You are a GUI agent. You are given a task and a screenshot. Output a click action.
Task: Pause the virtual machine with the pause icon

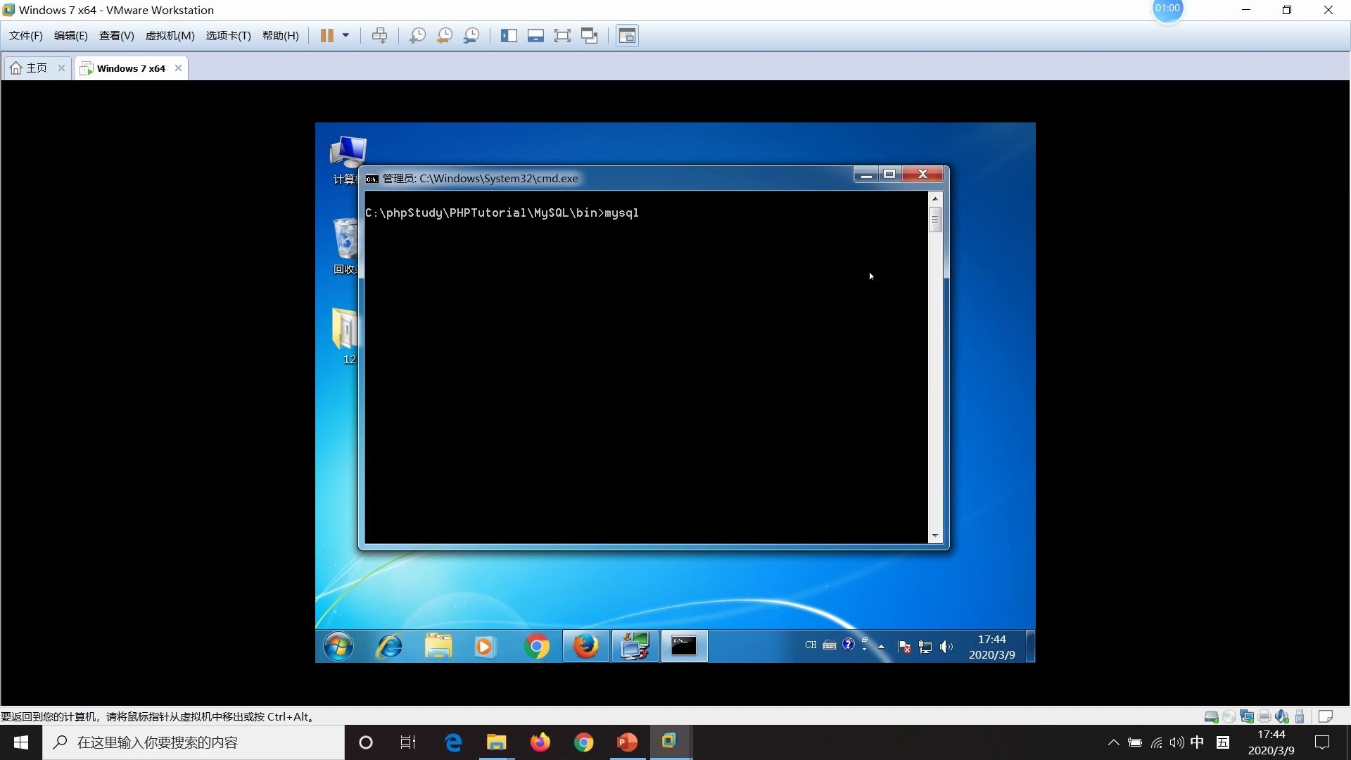[326, 36]
